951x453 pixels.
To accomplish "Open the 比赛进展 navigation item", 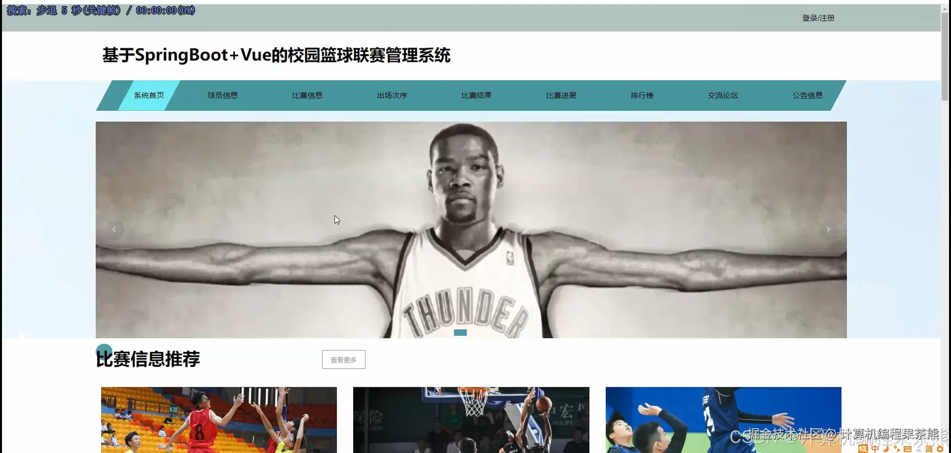I will point(561,95).
